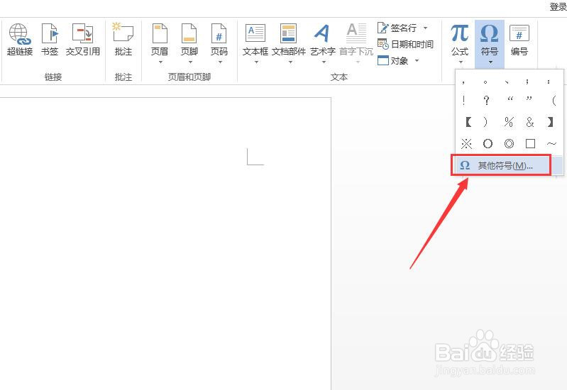Insert a hyperlink with 超链接
Image resolution: width=567 pixels, height=390 pixels.
pyautogui.click(x=20, y=40)
